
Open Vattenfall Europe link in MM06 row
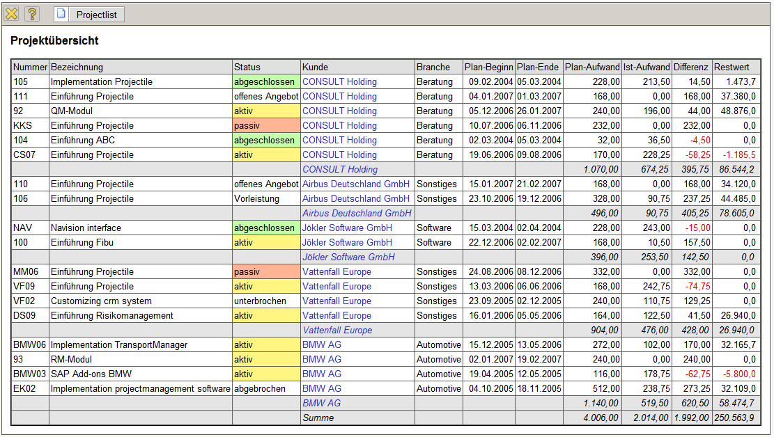pyautogui.click(x=336, y=272)
